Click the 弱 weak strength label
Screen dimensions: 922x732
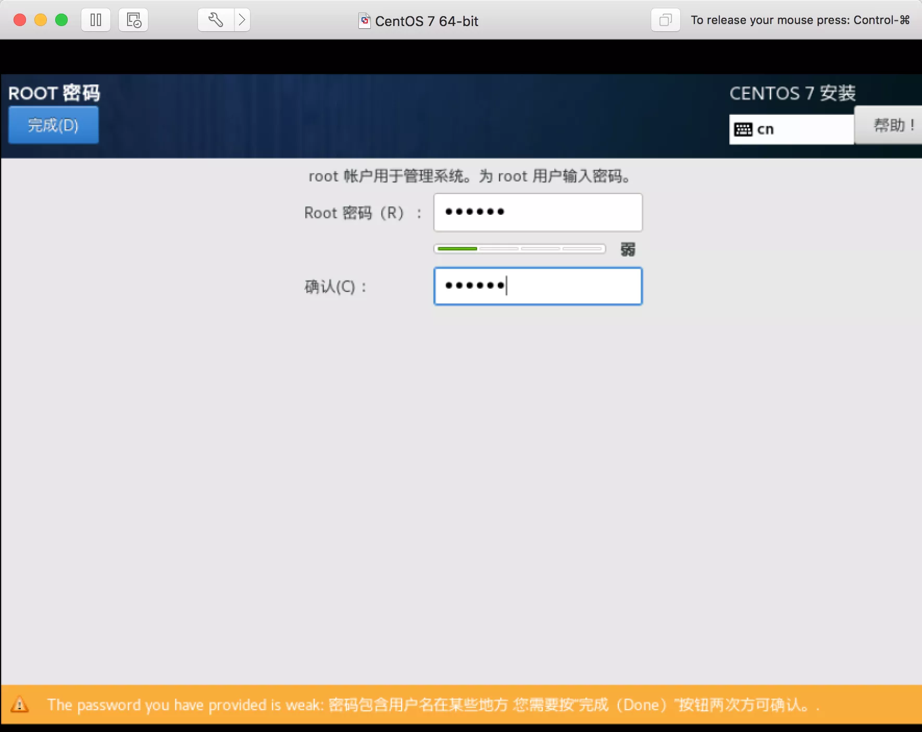(628, 249)
